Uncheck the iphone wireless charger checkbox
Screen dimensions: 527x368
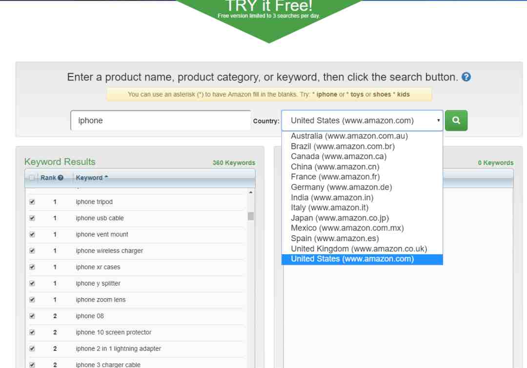[32, 251]
